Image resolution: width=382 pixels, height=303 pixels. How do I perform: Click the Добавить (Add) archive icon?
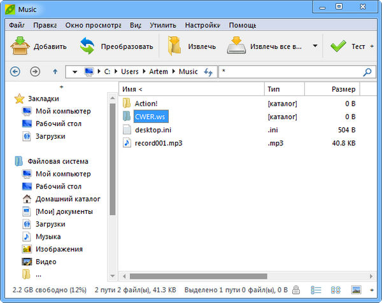pyautogui.click(x=21, y=46)
